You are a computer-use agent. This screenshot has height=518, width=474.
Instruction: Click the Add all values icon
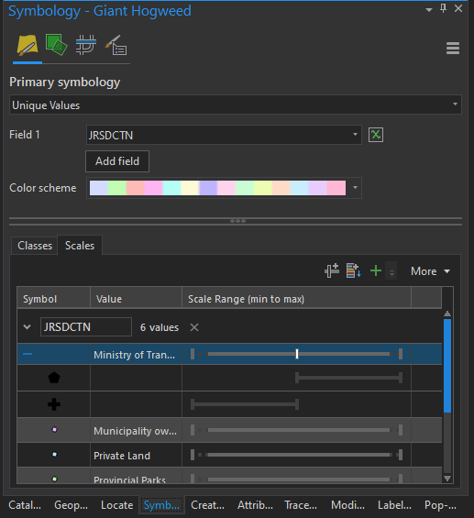353,270
